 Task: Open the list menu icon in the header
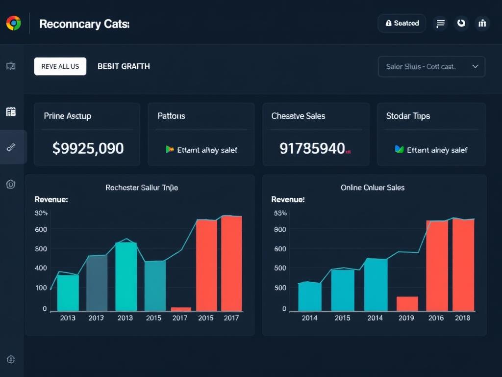440,23
